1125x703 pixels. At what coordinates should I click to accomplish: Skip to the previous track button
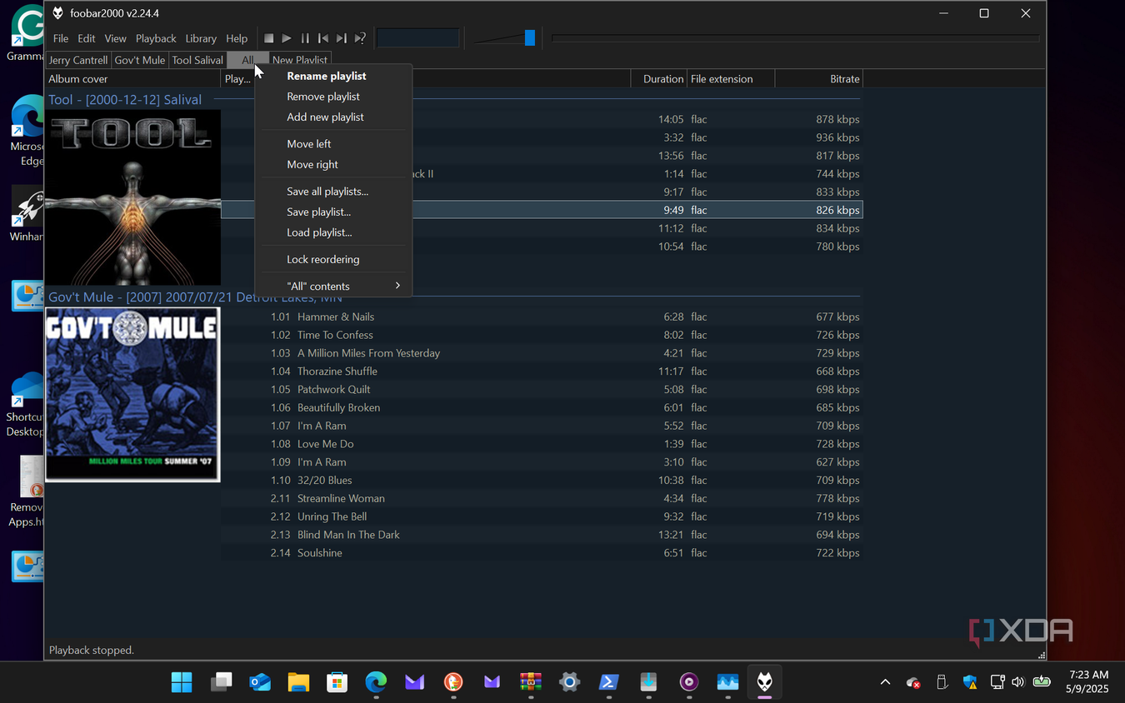323,38
